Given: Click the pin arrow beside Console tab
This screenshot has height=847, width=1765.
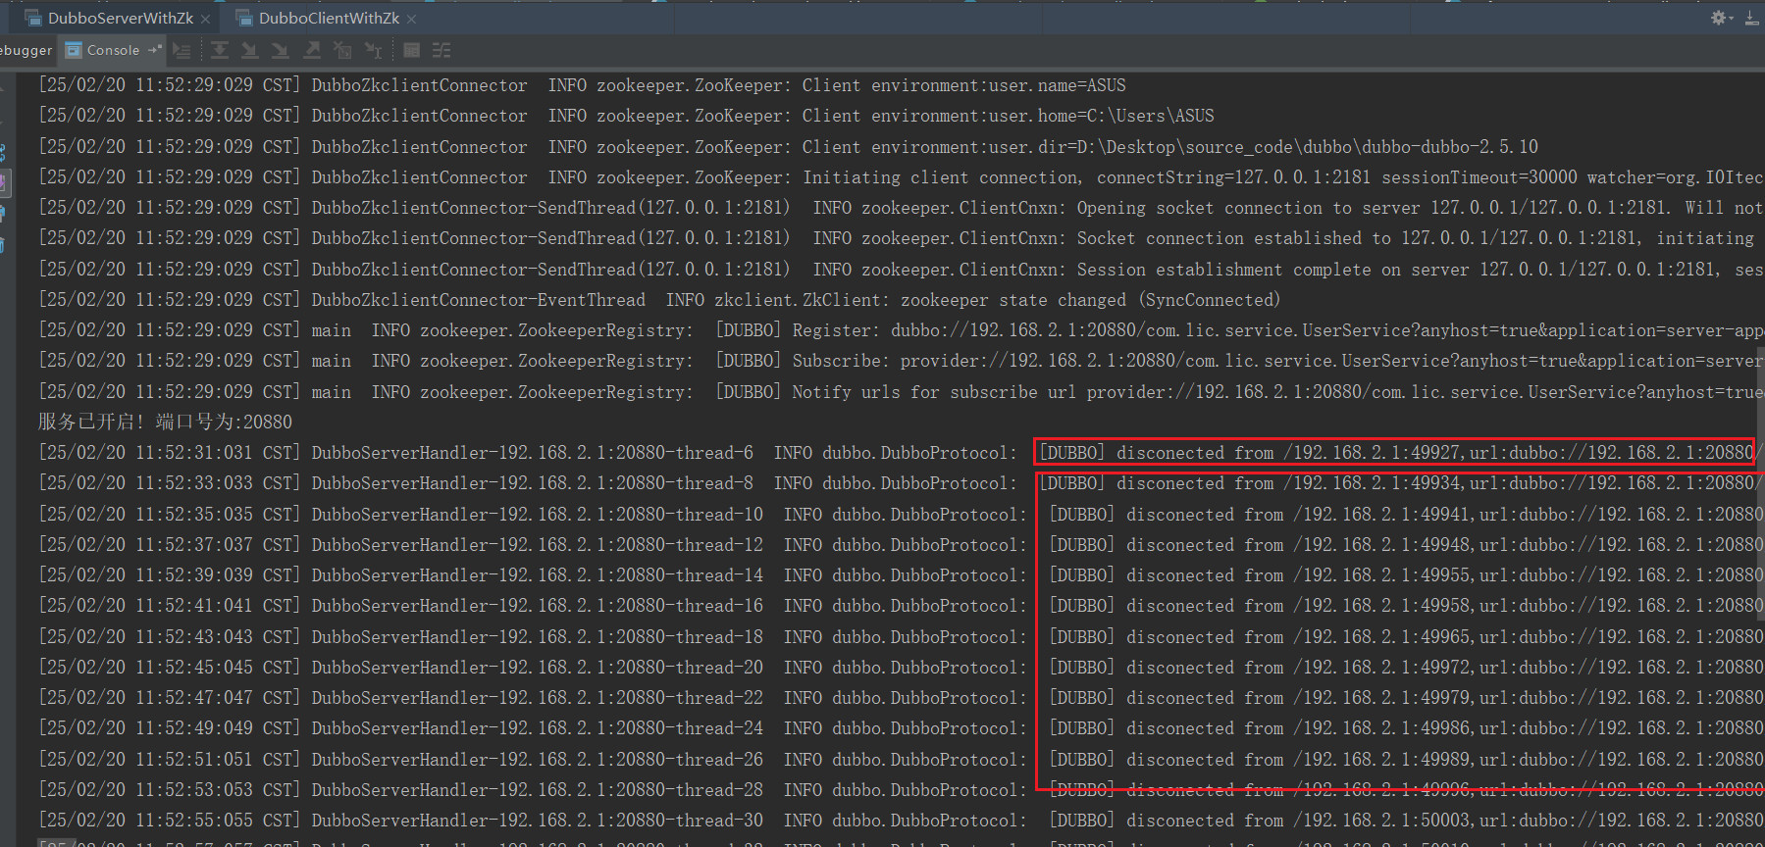Looking at the screenshot, I should [155, 50].
